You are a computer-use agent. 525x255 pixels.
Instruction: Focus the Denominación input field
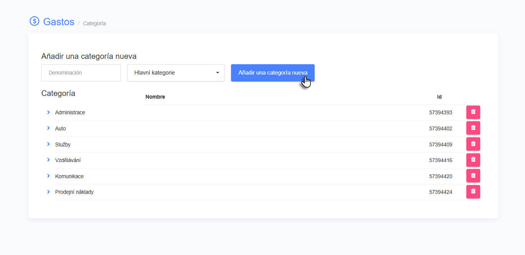(81, 73)
